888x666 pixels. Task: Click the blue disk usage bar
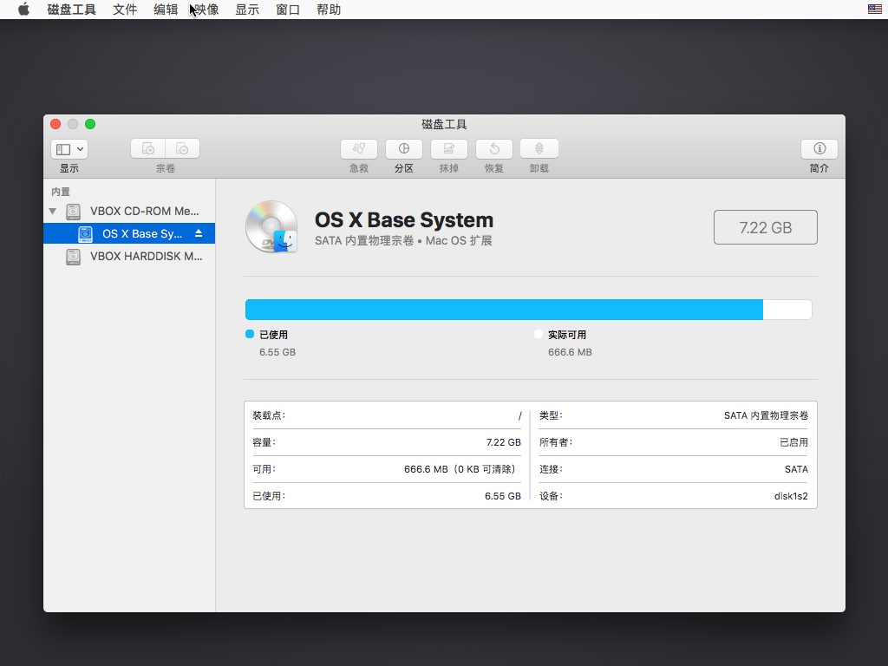click(x=504, y=310)
